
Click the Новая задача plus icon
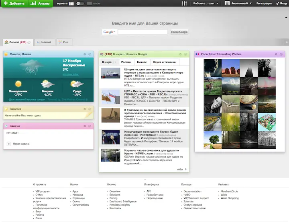pos(9,144)
